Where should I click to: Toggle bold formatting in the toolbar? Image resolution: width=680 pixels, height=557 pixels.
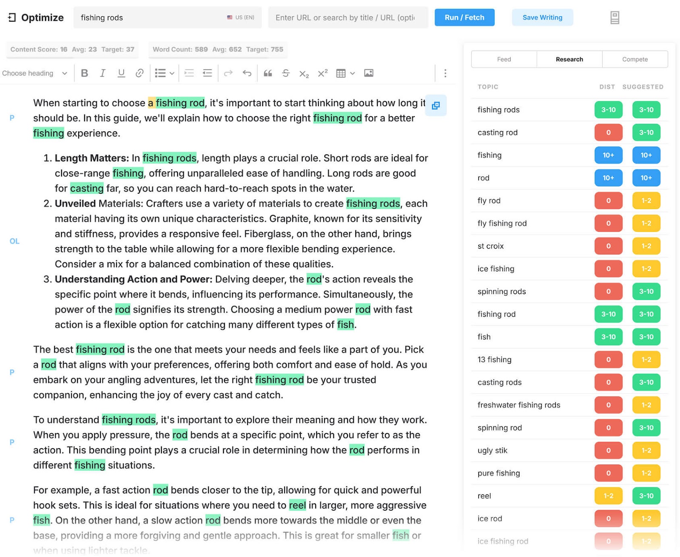(84, 73)
